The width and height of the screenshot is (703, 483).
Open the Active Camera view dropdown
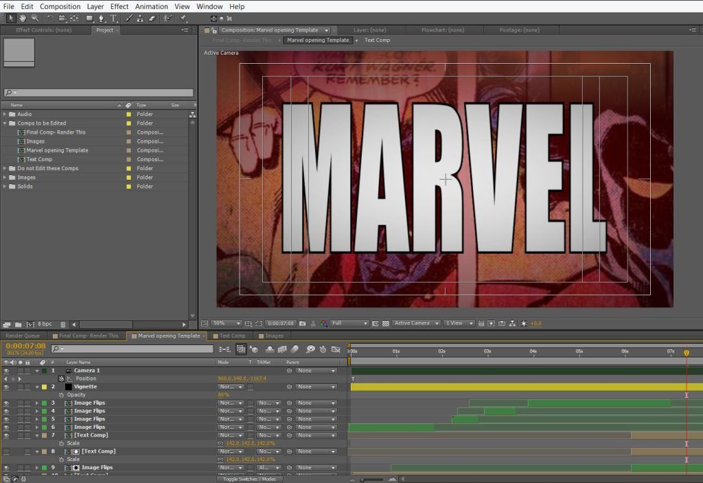(x=417, y=324)
